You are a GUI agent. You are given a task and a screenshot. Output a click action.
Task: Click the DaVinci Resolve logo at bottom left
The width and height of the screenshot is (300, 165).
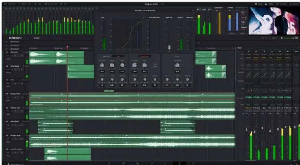[x=9, y=164]
